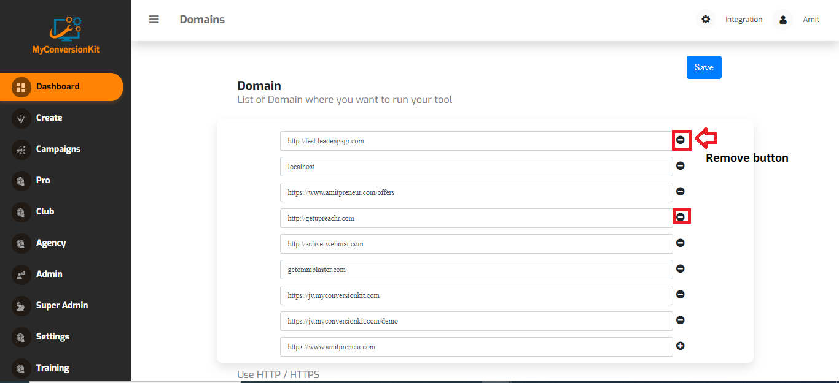This screenshot has width=839, height=383.
Task: Click the Campaigns megaphone icon
Action: coord(21,150)
